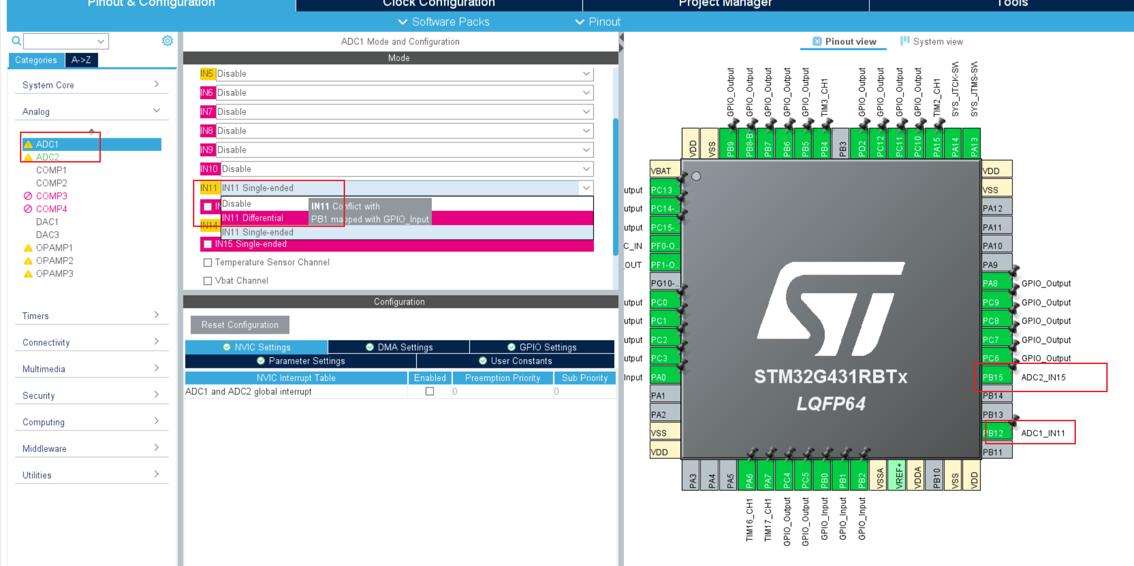Viewport: 1134px width, 566px height.
Task: Switch to A->Z sorting button
Action: pyautogui.click(x=81, y=60)
